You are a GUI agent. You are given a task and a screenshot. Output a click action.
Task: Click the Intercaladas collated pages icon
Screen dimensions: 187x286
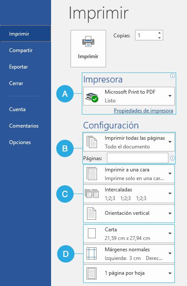click(92, 193)
